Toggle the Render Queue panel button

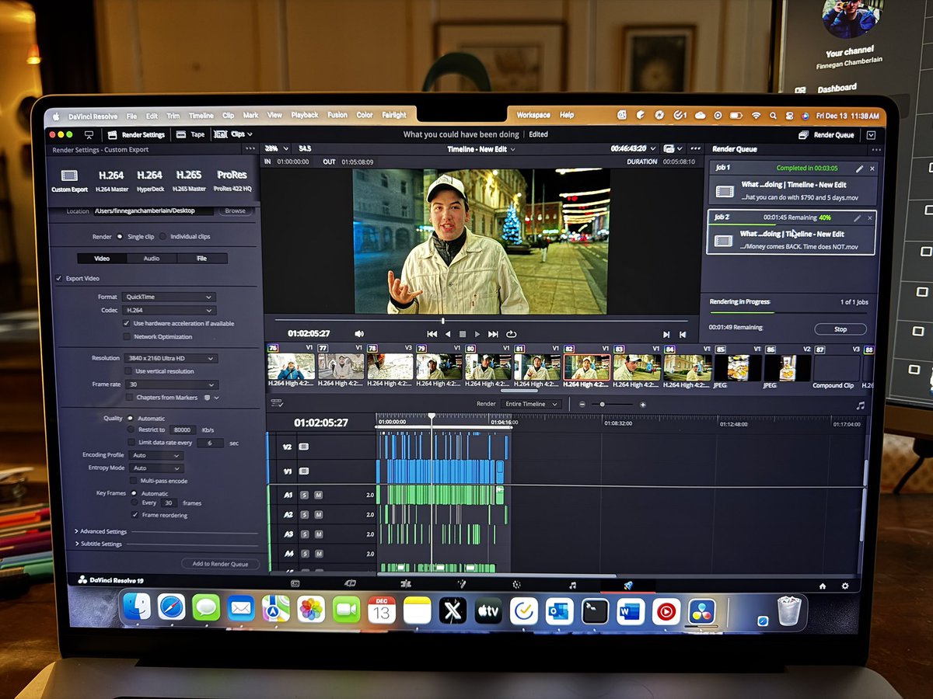[826, 135]
